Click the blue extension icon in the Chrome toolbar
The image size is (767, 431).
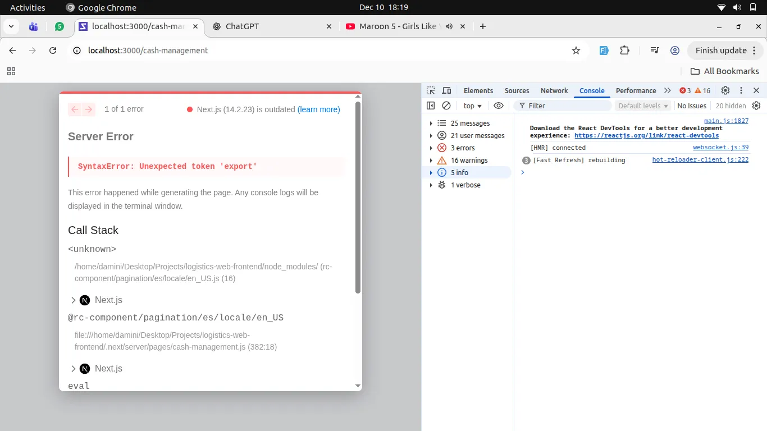[604, 51]
